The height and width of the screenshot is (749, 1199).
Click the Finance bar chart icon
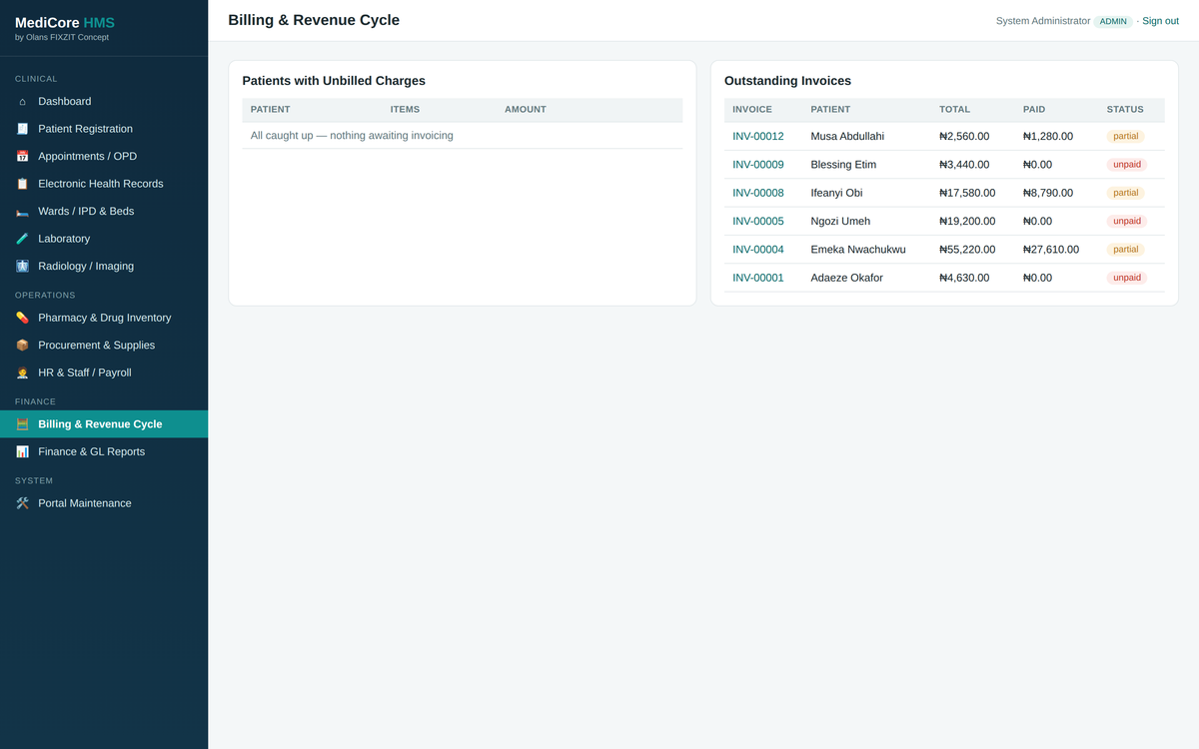click(22, 451)
